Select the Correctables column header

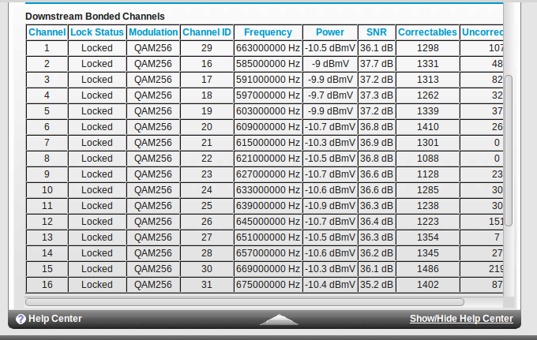point(427,32)
